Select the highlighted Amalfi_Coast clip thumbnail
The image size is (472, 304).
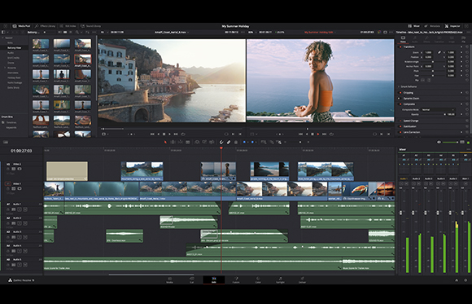[83, 59]
